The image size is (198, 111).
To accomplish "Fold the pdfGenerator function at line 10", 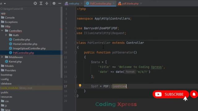I will click(75, 52).
